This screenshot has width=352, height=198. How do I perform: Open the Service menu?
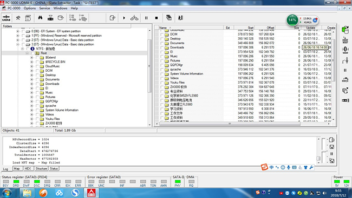pyautogui.click(x=44, y=8)
